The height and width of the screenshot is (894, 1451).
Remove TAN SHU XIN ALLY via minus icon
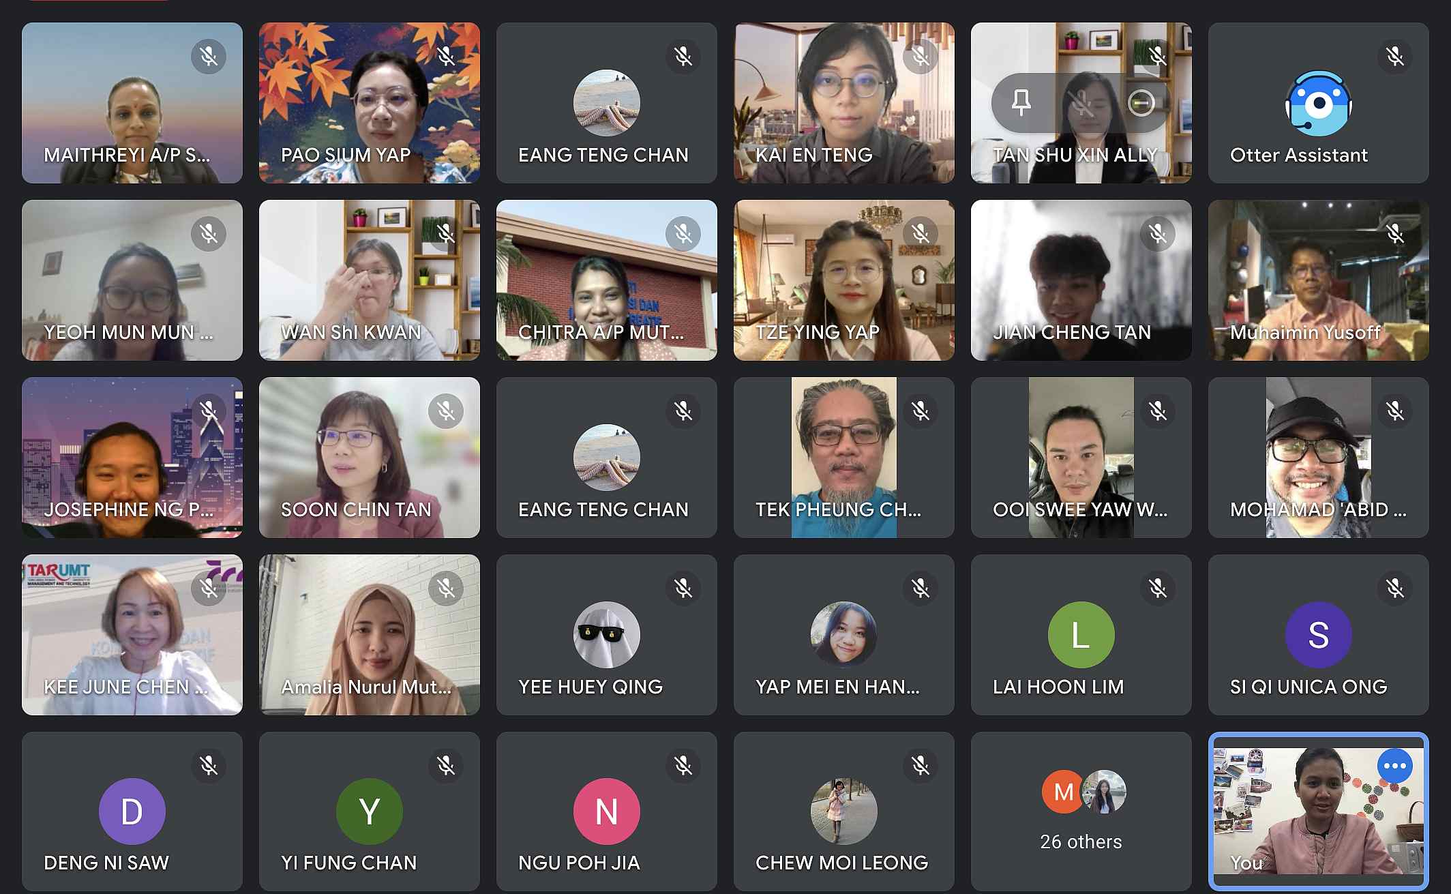[x=1141, y=104]
